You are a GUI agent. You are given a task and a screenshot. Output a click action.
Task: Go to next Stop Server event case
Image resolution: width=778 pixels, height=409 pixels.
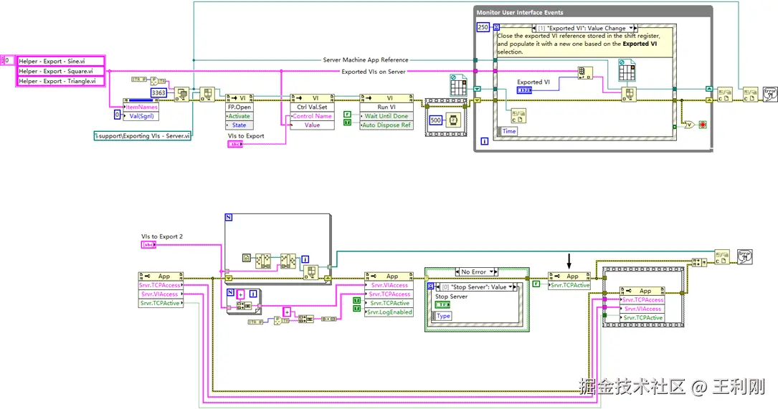pyautogui.click(x=516, y=287)
